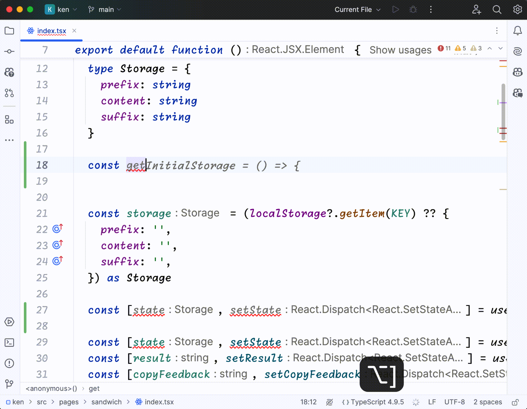Go to next highlighted error arrow
This screenshot has height=409, width=527.
click(501, 48)
